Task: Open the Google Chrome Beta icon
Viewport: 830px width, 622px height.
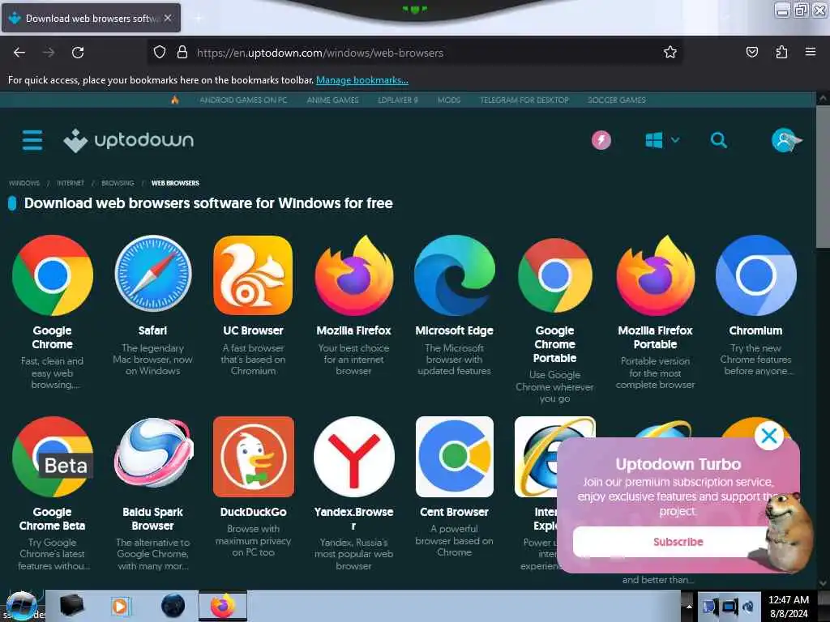Action: [x=53, y=457]
